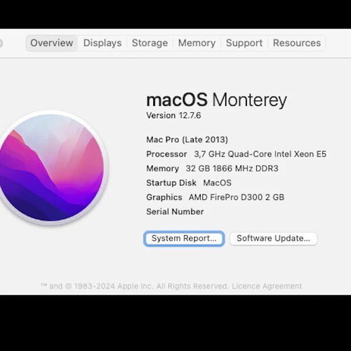Click the macOS Monterey heading
Viewport: 351px width, 351px height.
216,100
